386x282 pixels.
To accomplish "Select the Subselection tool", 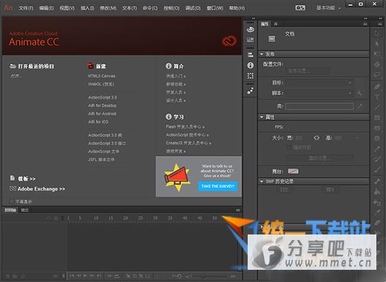I will coord(377,44).
